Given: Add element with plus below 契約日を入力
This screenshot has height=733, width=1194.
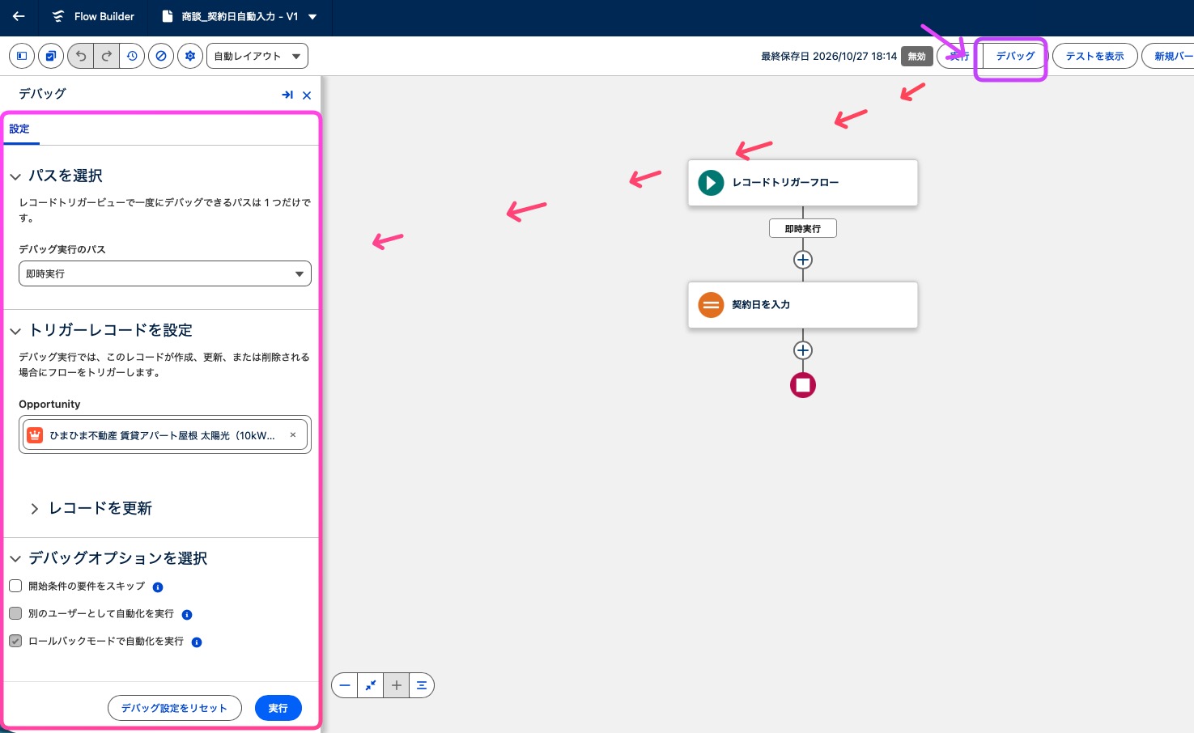Looking at the screenshot, I should (x=803, y=350).
